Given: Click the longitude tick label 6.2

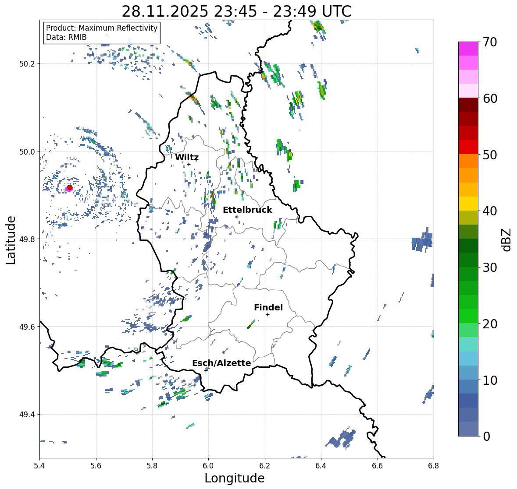Looking at the screenshot, I should (265, 466).
